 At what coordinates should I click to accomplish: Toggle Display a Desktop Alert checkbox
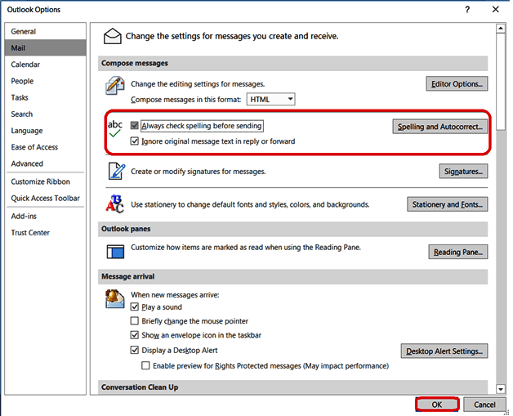135,350
